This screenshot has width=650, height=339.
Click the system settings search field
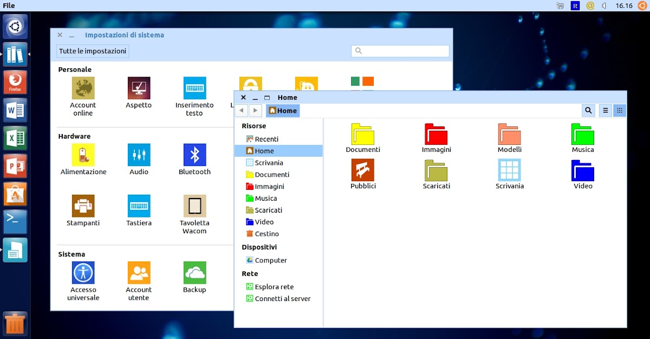click(400, 51)
